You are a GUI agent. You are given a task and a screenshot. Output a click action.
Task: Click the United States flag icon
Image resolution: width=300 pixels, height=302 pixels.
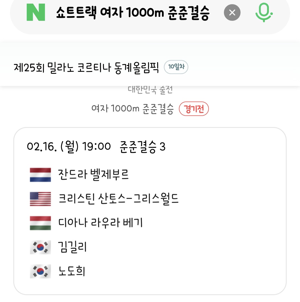pos(40,199)
